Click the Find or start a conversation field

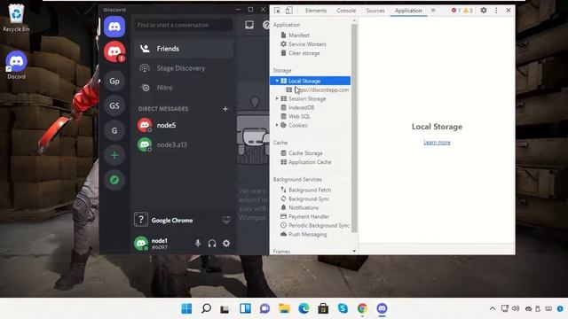coord(184,25)
